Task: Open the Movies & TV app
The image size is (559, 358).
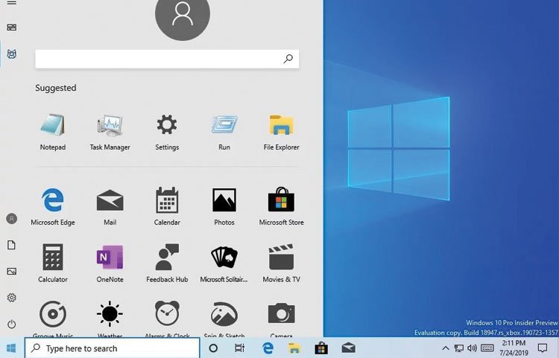Action: pyautogui.click(x=282, y=258)
